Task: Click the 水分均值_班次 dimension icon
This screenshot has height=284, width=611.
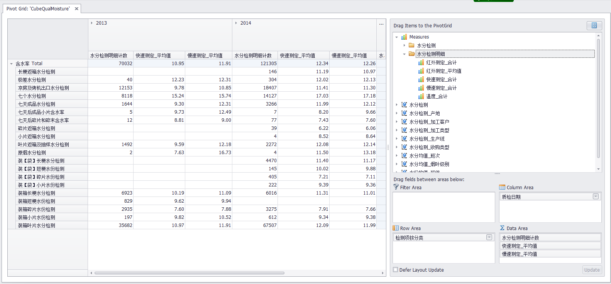Action: point(404,156)
